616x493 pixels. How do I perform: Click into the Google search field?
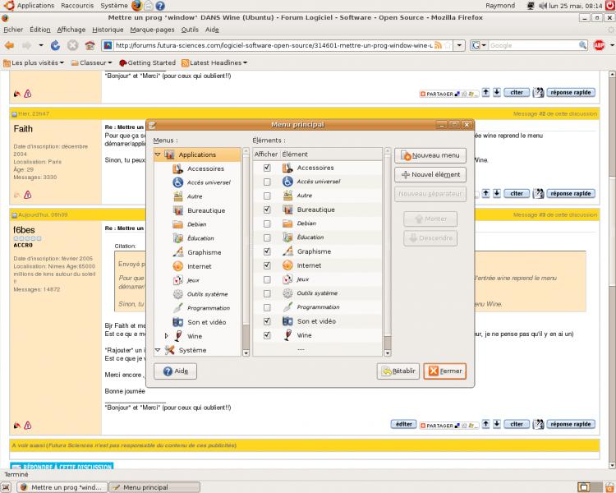tap(533, 46)
